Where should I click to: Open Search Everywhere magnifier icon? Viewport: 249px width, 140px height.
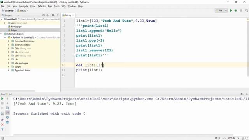click(x=246, y=10)
